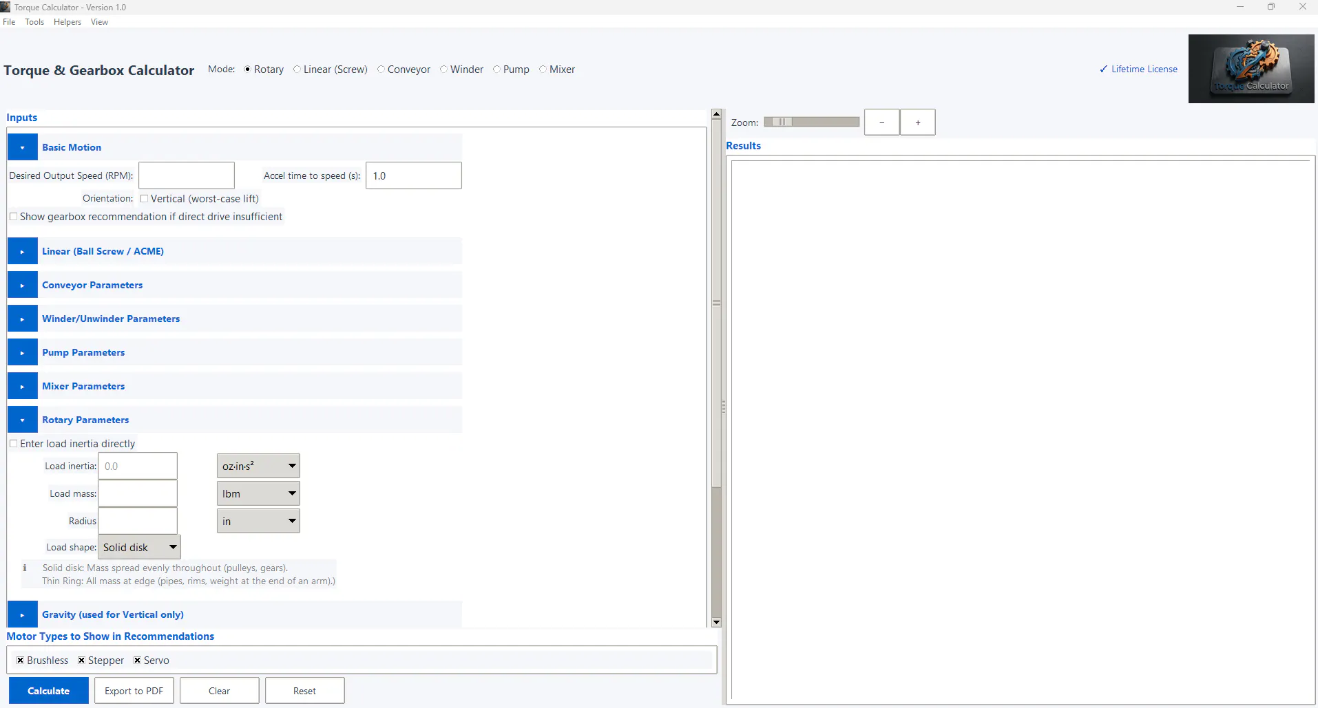Click the Clear button
This screenshot has height=708, width=1318.
click(220, 691)
